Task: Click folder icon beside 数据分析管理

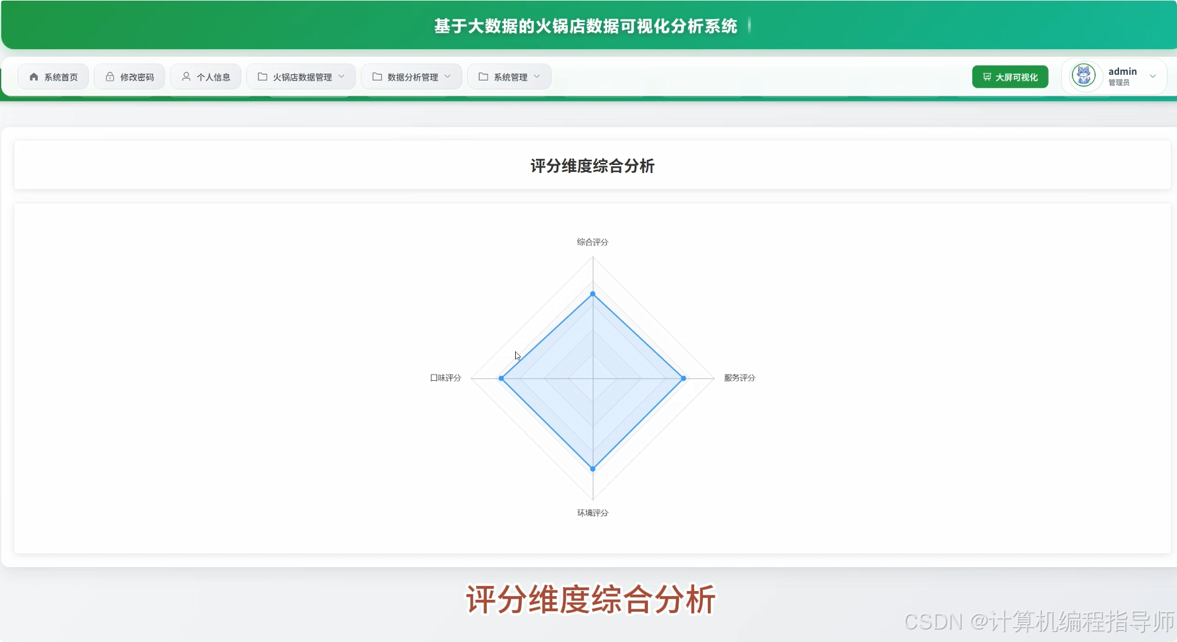Action: 377,77
